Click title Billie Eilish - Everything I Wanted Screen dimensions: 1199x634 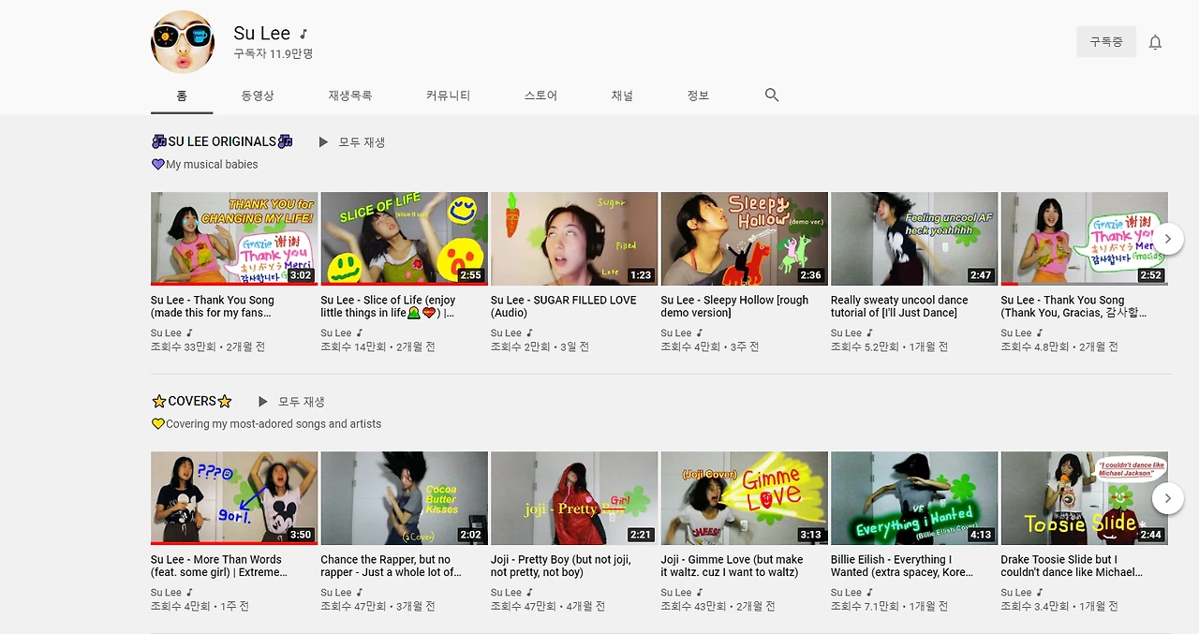coord(900,566)
